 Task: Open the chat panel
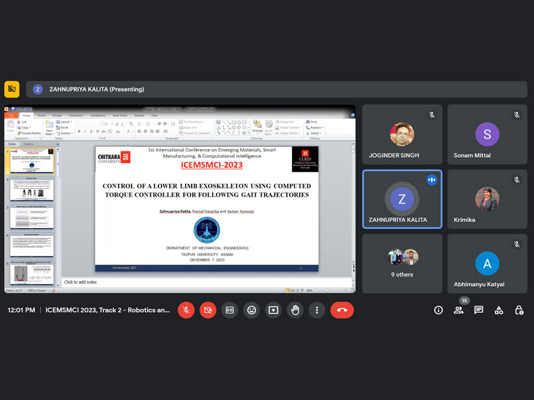click(479, 310)
